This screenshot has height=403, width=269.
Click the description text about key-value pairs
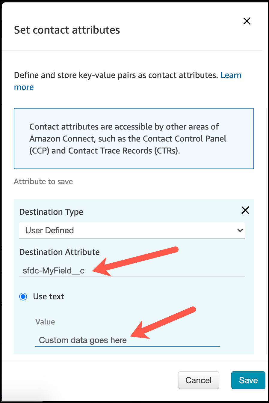(116, 75)
